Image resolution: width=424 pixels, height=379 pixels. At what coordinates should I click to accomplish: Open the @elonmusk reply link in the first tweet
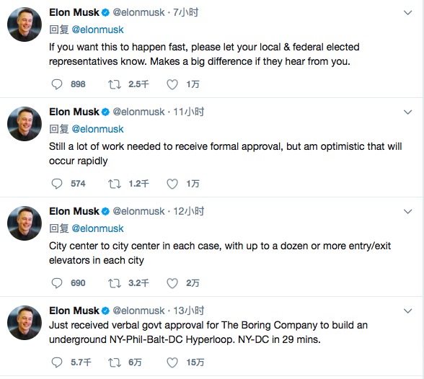pyautogui.click(x=97, y=30)
